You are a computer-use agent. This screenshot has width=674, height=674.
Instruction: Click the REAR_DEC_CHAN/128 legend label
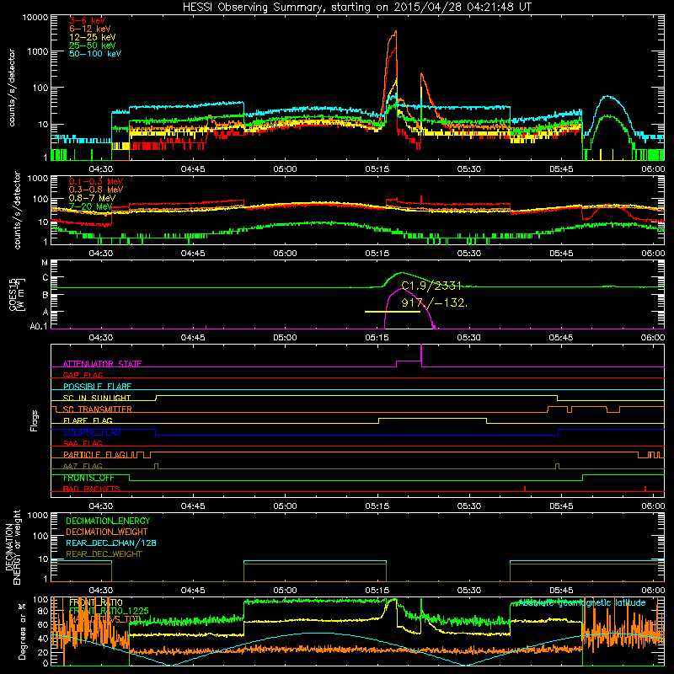[x=111, y=543]
